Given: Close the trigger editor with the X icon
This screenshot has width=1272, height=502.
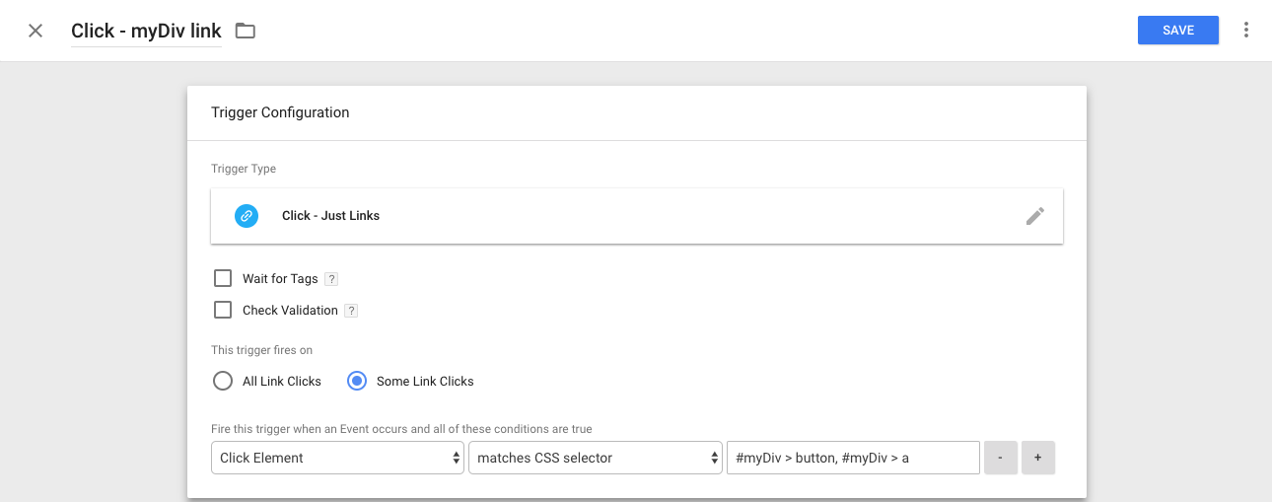Looking at the screenshot, I should (35, 31).
